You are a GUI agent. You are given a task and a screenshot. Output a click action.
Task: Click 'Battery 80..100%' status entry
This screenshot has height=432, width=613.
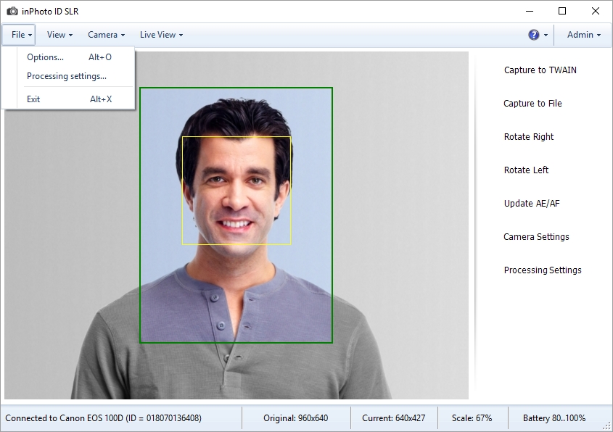pos(554,418)
